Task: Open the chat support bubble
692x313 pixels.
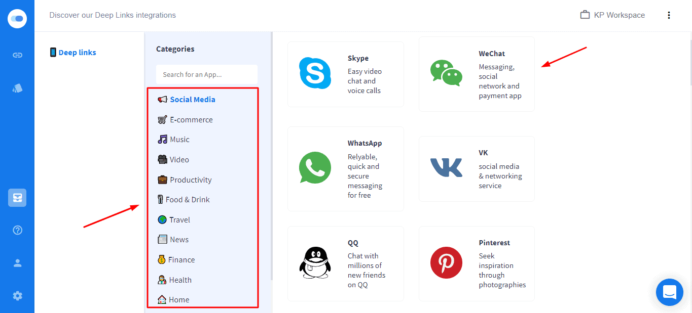Action: (669, 292)
